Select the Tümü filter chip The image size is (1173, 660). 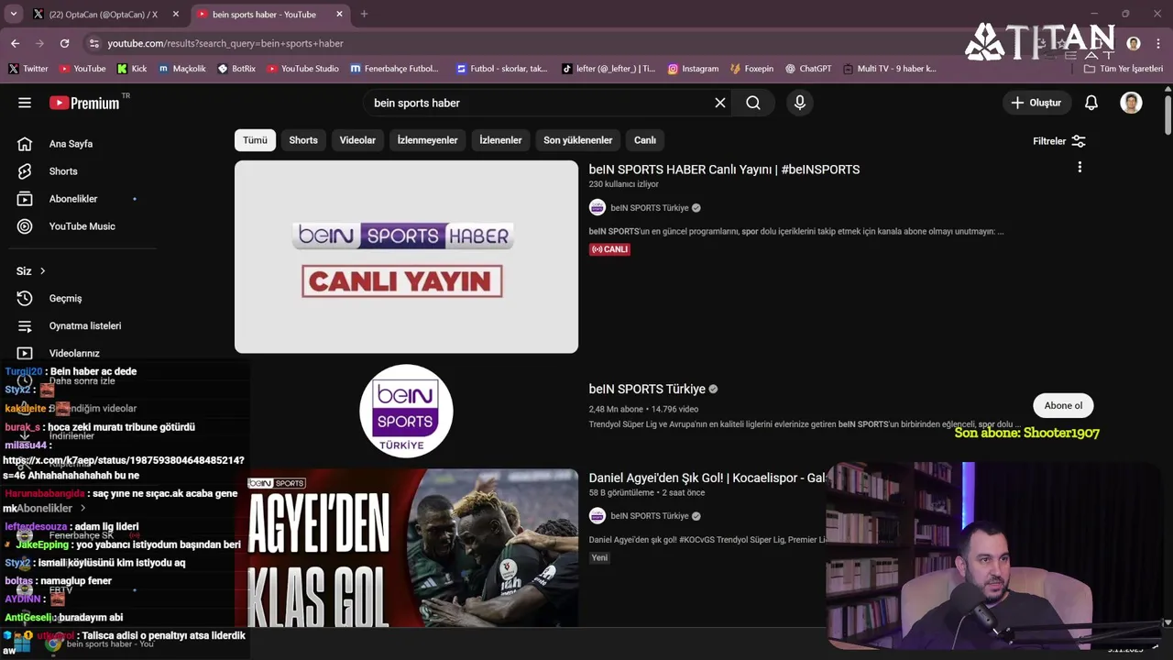255,140
